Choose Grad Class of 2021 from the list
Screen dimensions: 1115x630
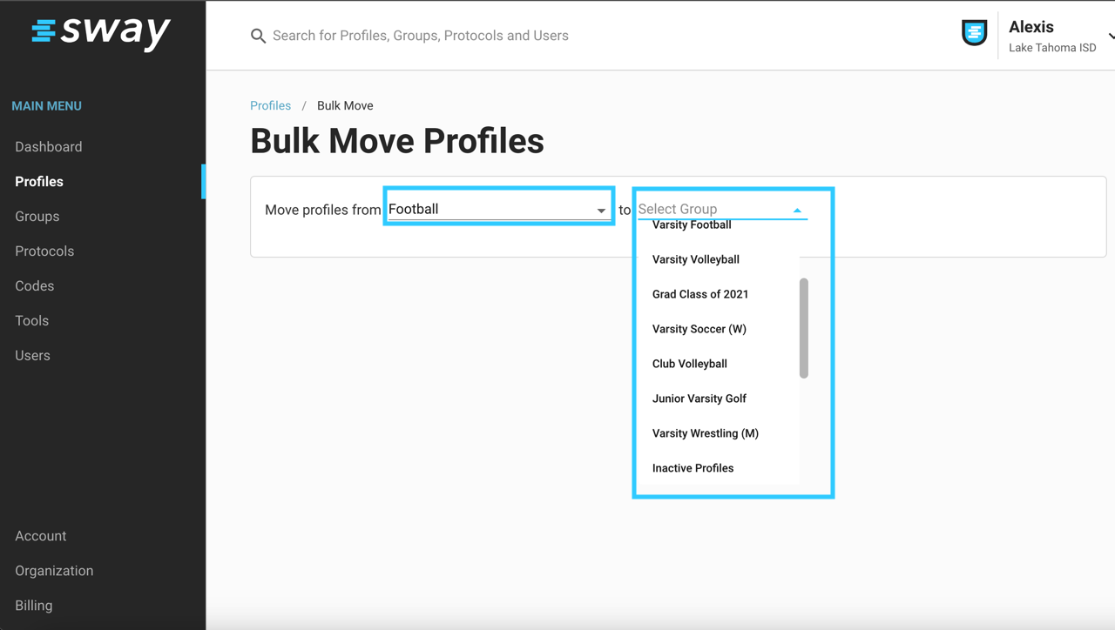click(700, 294)
